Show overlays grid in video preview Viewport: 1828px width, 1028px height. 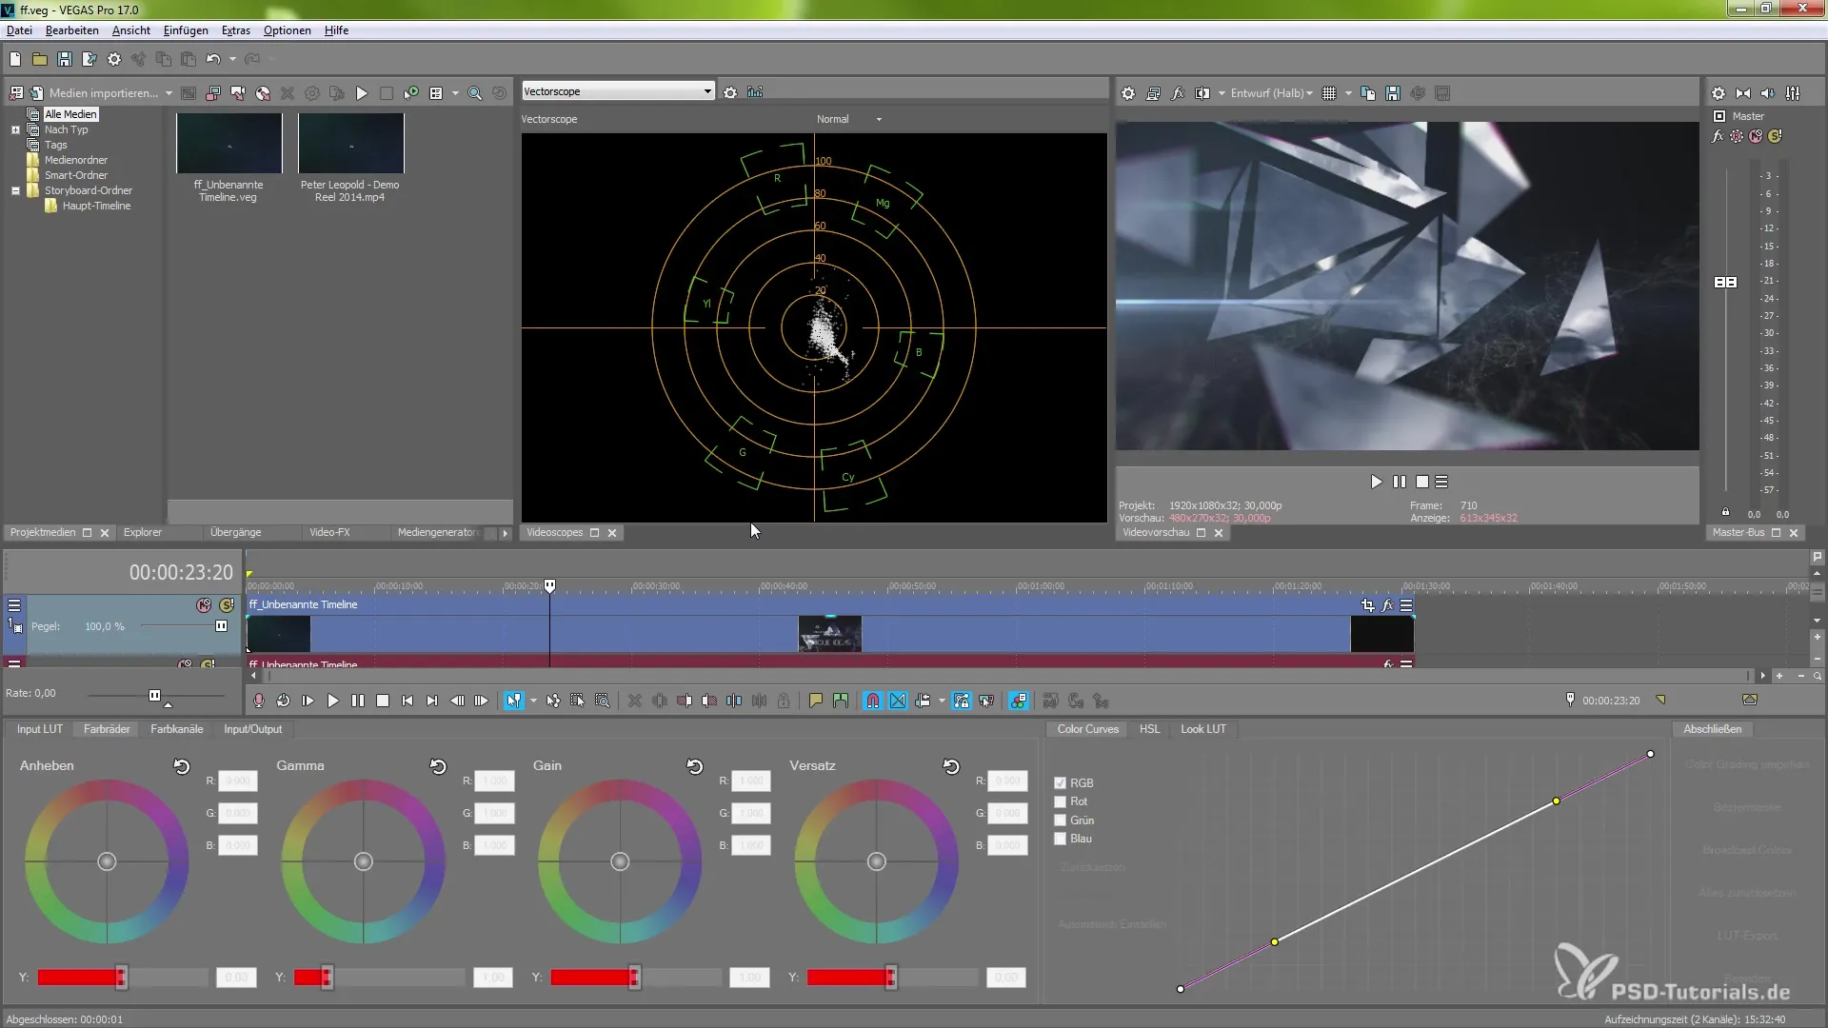click(x=1330, y=93)
